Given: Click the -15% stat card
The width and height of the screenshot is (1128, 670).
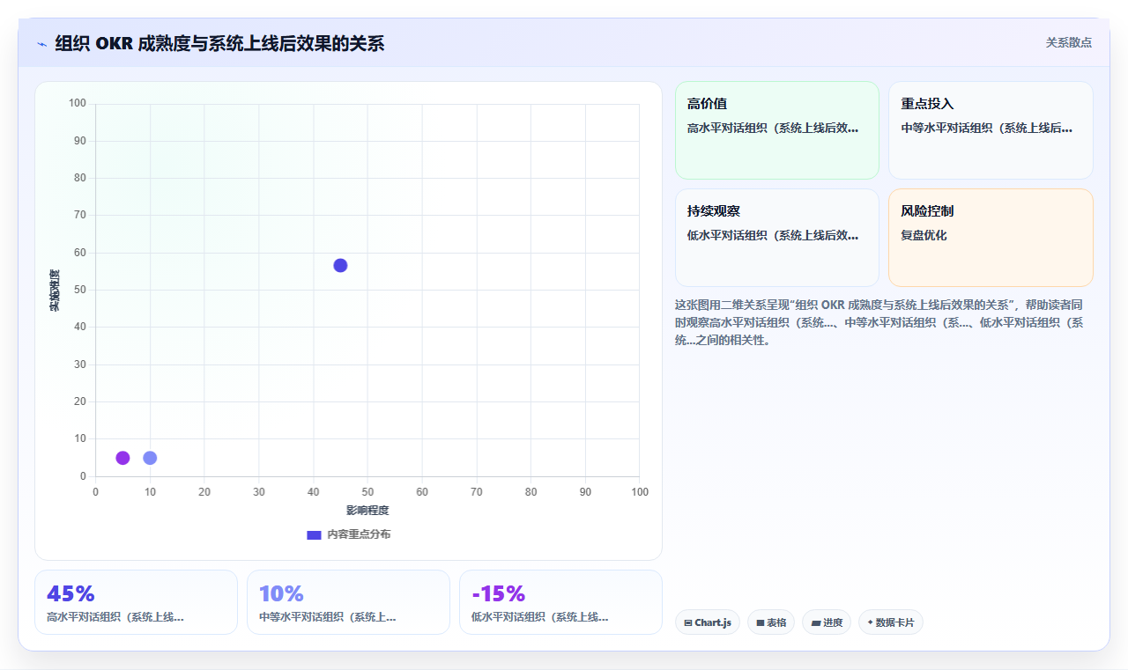Looking at the screenshot, I should [x=560, y=602].
